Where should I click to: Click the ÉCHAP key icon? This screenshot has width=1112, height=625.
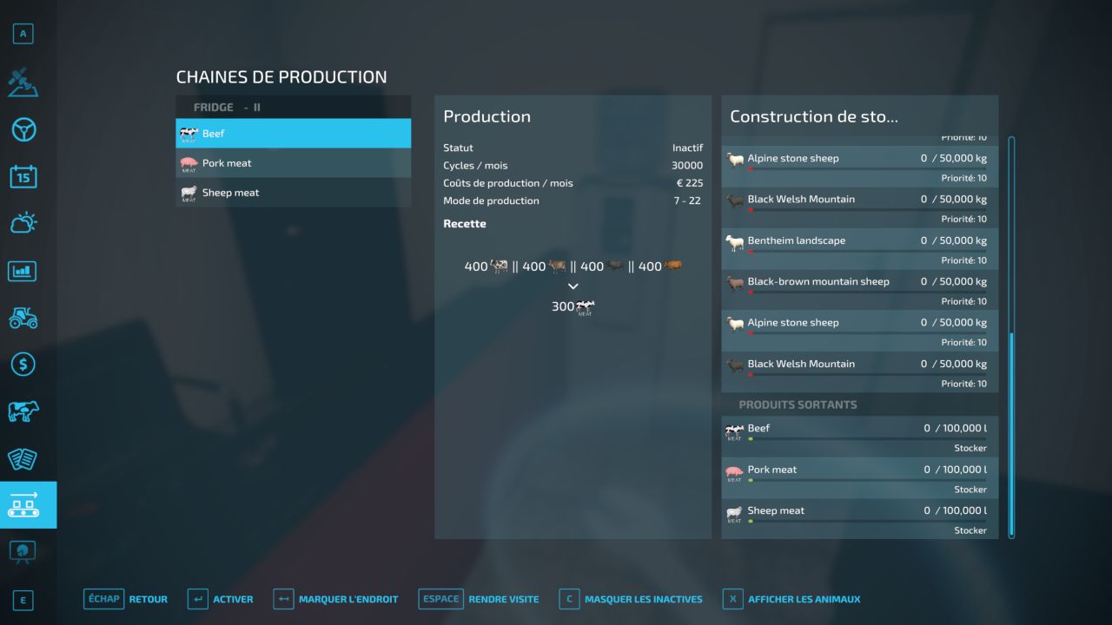[x=103, y=599]
